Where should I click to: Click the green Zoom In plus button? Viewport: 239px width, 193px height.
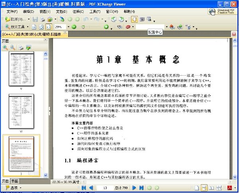coord(106,27)
